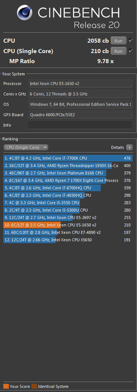Run the CPU Single Core benchmark
The image size is (137, 392).
pyautogui.click(x=118, y=51)
